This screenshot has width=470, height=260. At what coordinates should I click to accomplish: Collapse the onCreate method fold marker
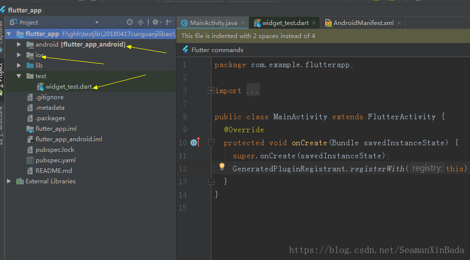coord(211,143)
